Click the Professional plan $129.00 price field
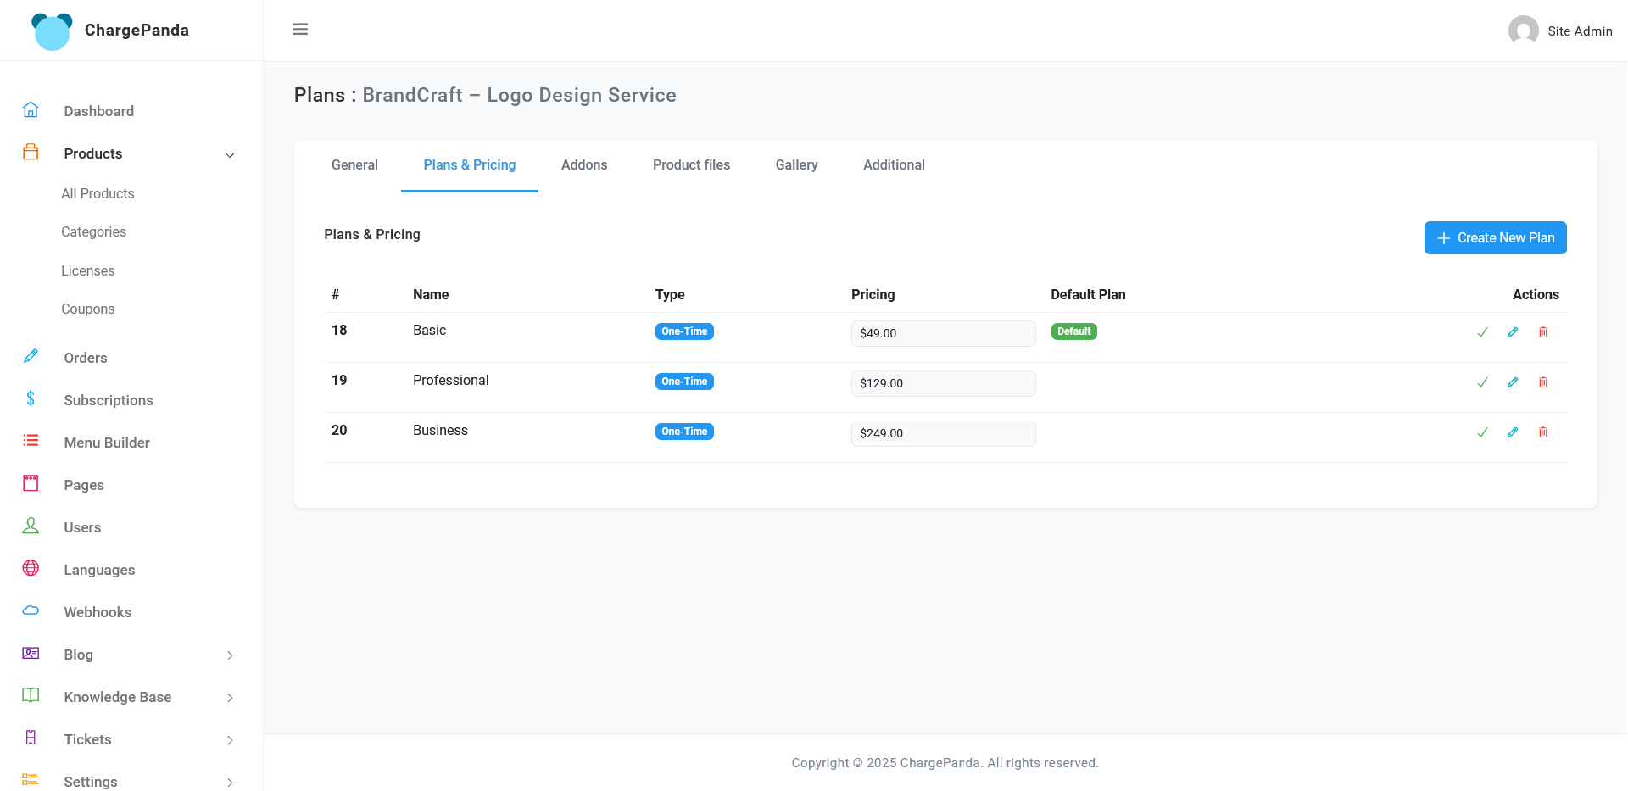This screenshot has width=1628, height=791. coord(943,383)
